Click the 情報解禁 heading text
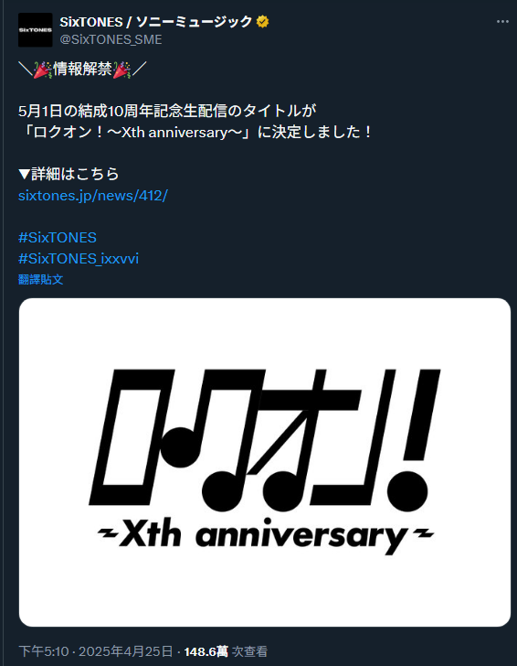This screenshot has width=517, height=666. [82, 70]
